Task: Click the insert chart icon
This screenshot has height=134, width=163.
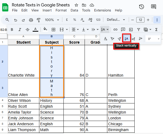Action: click(x=131, y=30)
